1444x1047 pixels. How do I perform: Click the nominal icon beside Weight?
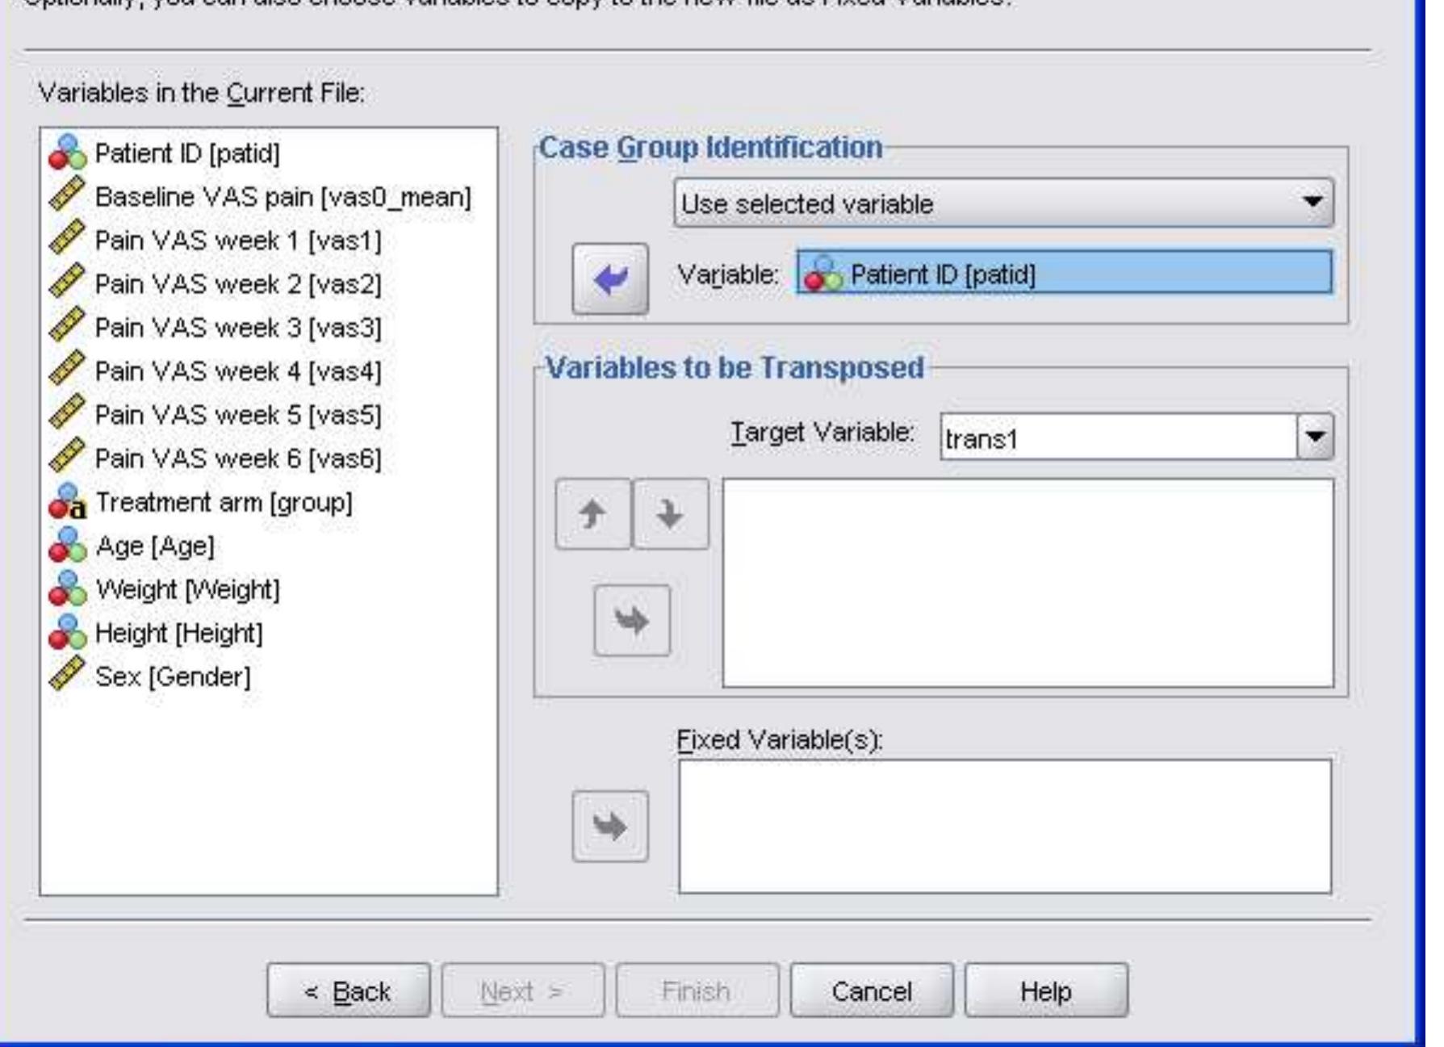point(68,589)
